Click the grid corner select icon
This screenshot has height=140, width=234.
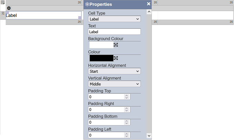[x=3, y=2]
